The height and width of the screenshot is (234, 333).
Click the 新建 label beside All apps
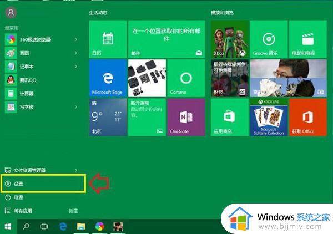click(73, 211)
